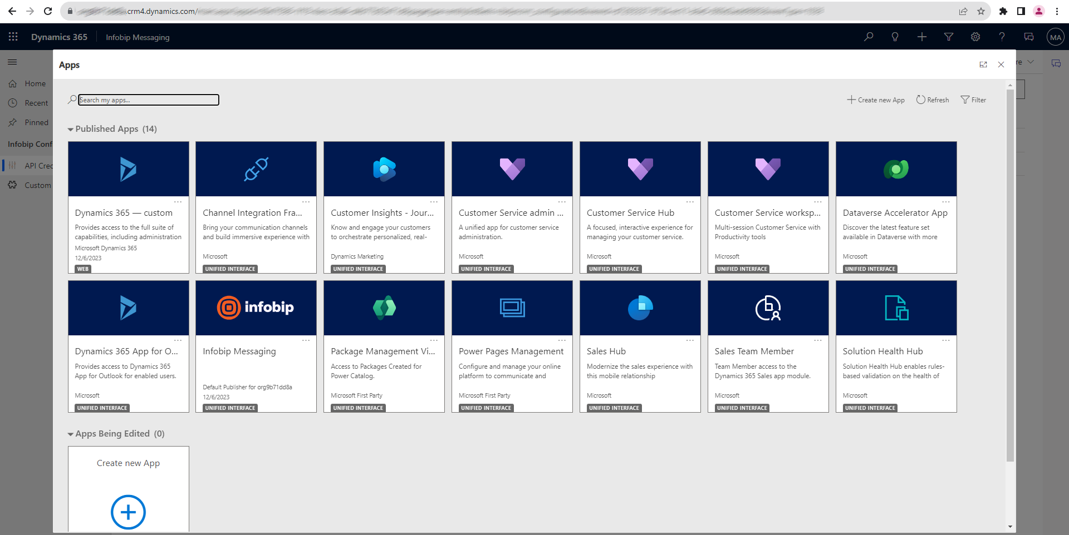
Task: Open the app launcher waffle icon
Action: (x=13, y=37)
